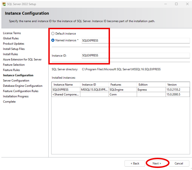Open Feature Configuration Rules step
Image resolution: width=192 pixels, height=170 pixels.
(x=21, y=91)
